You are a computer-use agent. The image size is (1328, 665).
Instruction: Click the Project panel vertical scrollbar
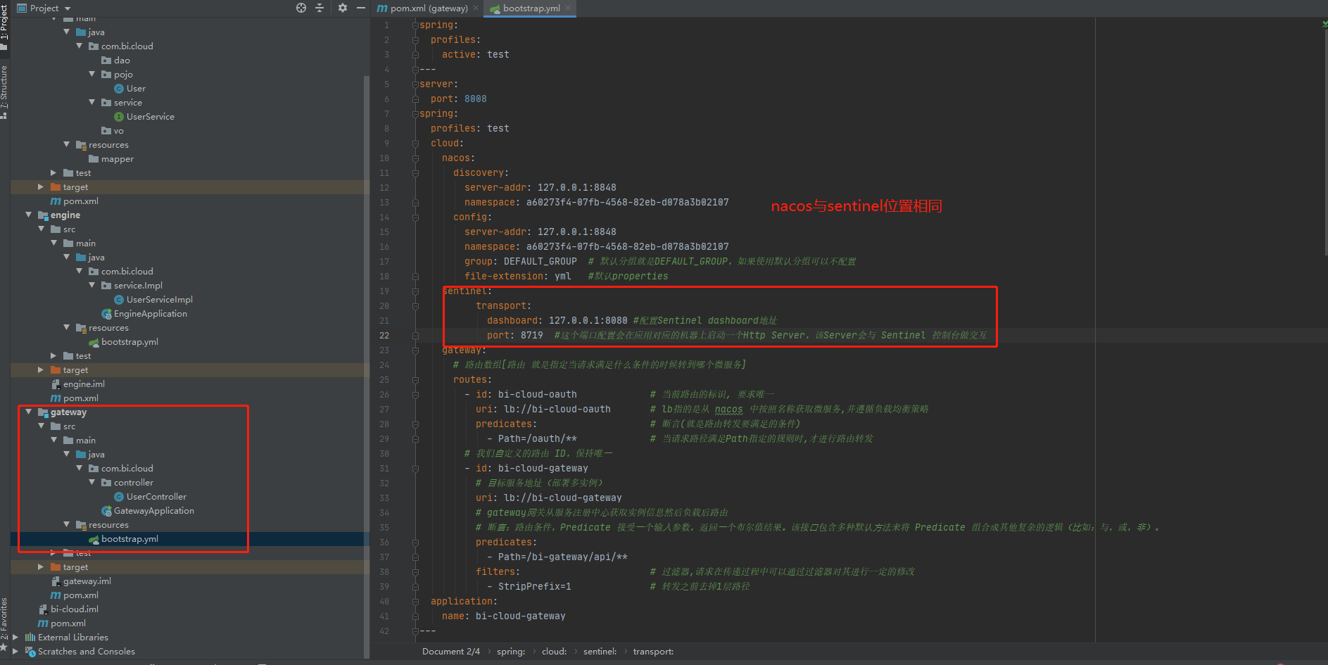pyautogui.click(x=366, y=281)
